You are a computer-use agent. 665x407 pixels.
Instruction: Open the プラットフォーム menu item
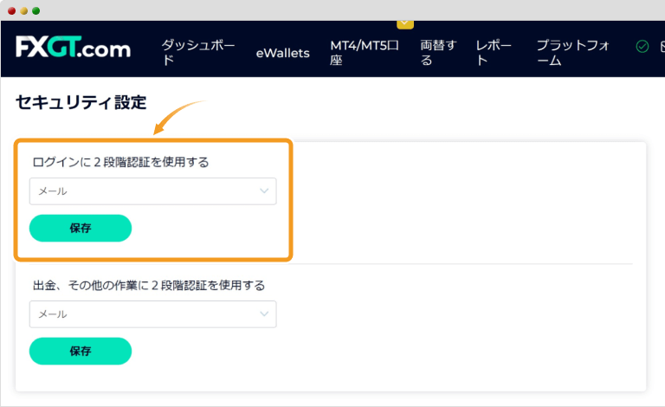pyautogui.click(x=573, y=53)
